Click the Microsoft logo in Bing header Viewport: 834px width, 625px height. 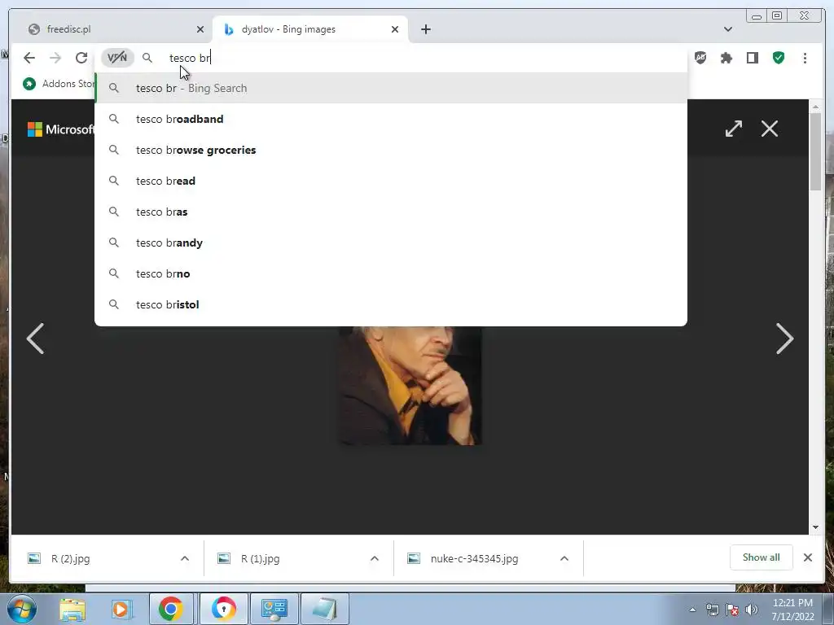[x=60, y=129]
